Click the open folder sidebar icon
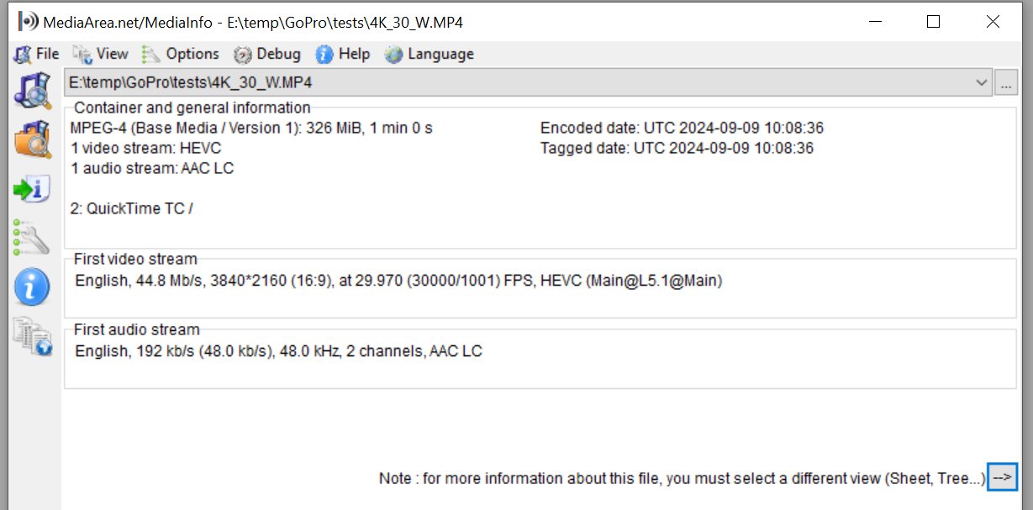 tap(32, 139)
